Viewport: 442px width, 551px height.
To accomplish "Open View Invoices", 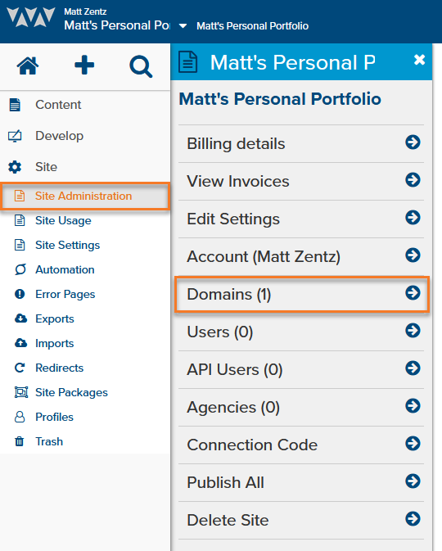I will (301, 181).
